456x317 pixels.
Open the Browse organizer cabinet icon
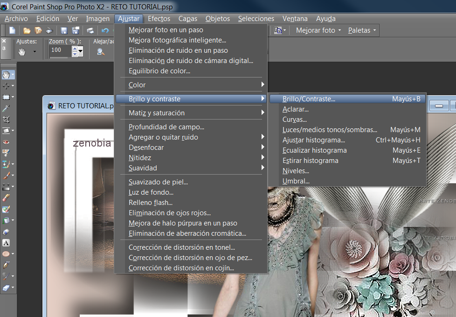click(38, 30)
